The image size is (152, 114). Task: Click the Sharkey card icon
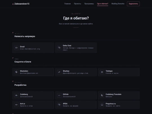[x=59, y=72]
